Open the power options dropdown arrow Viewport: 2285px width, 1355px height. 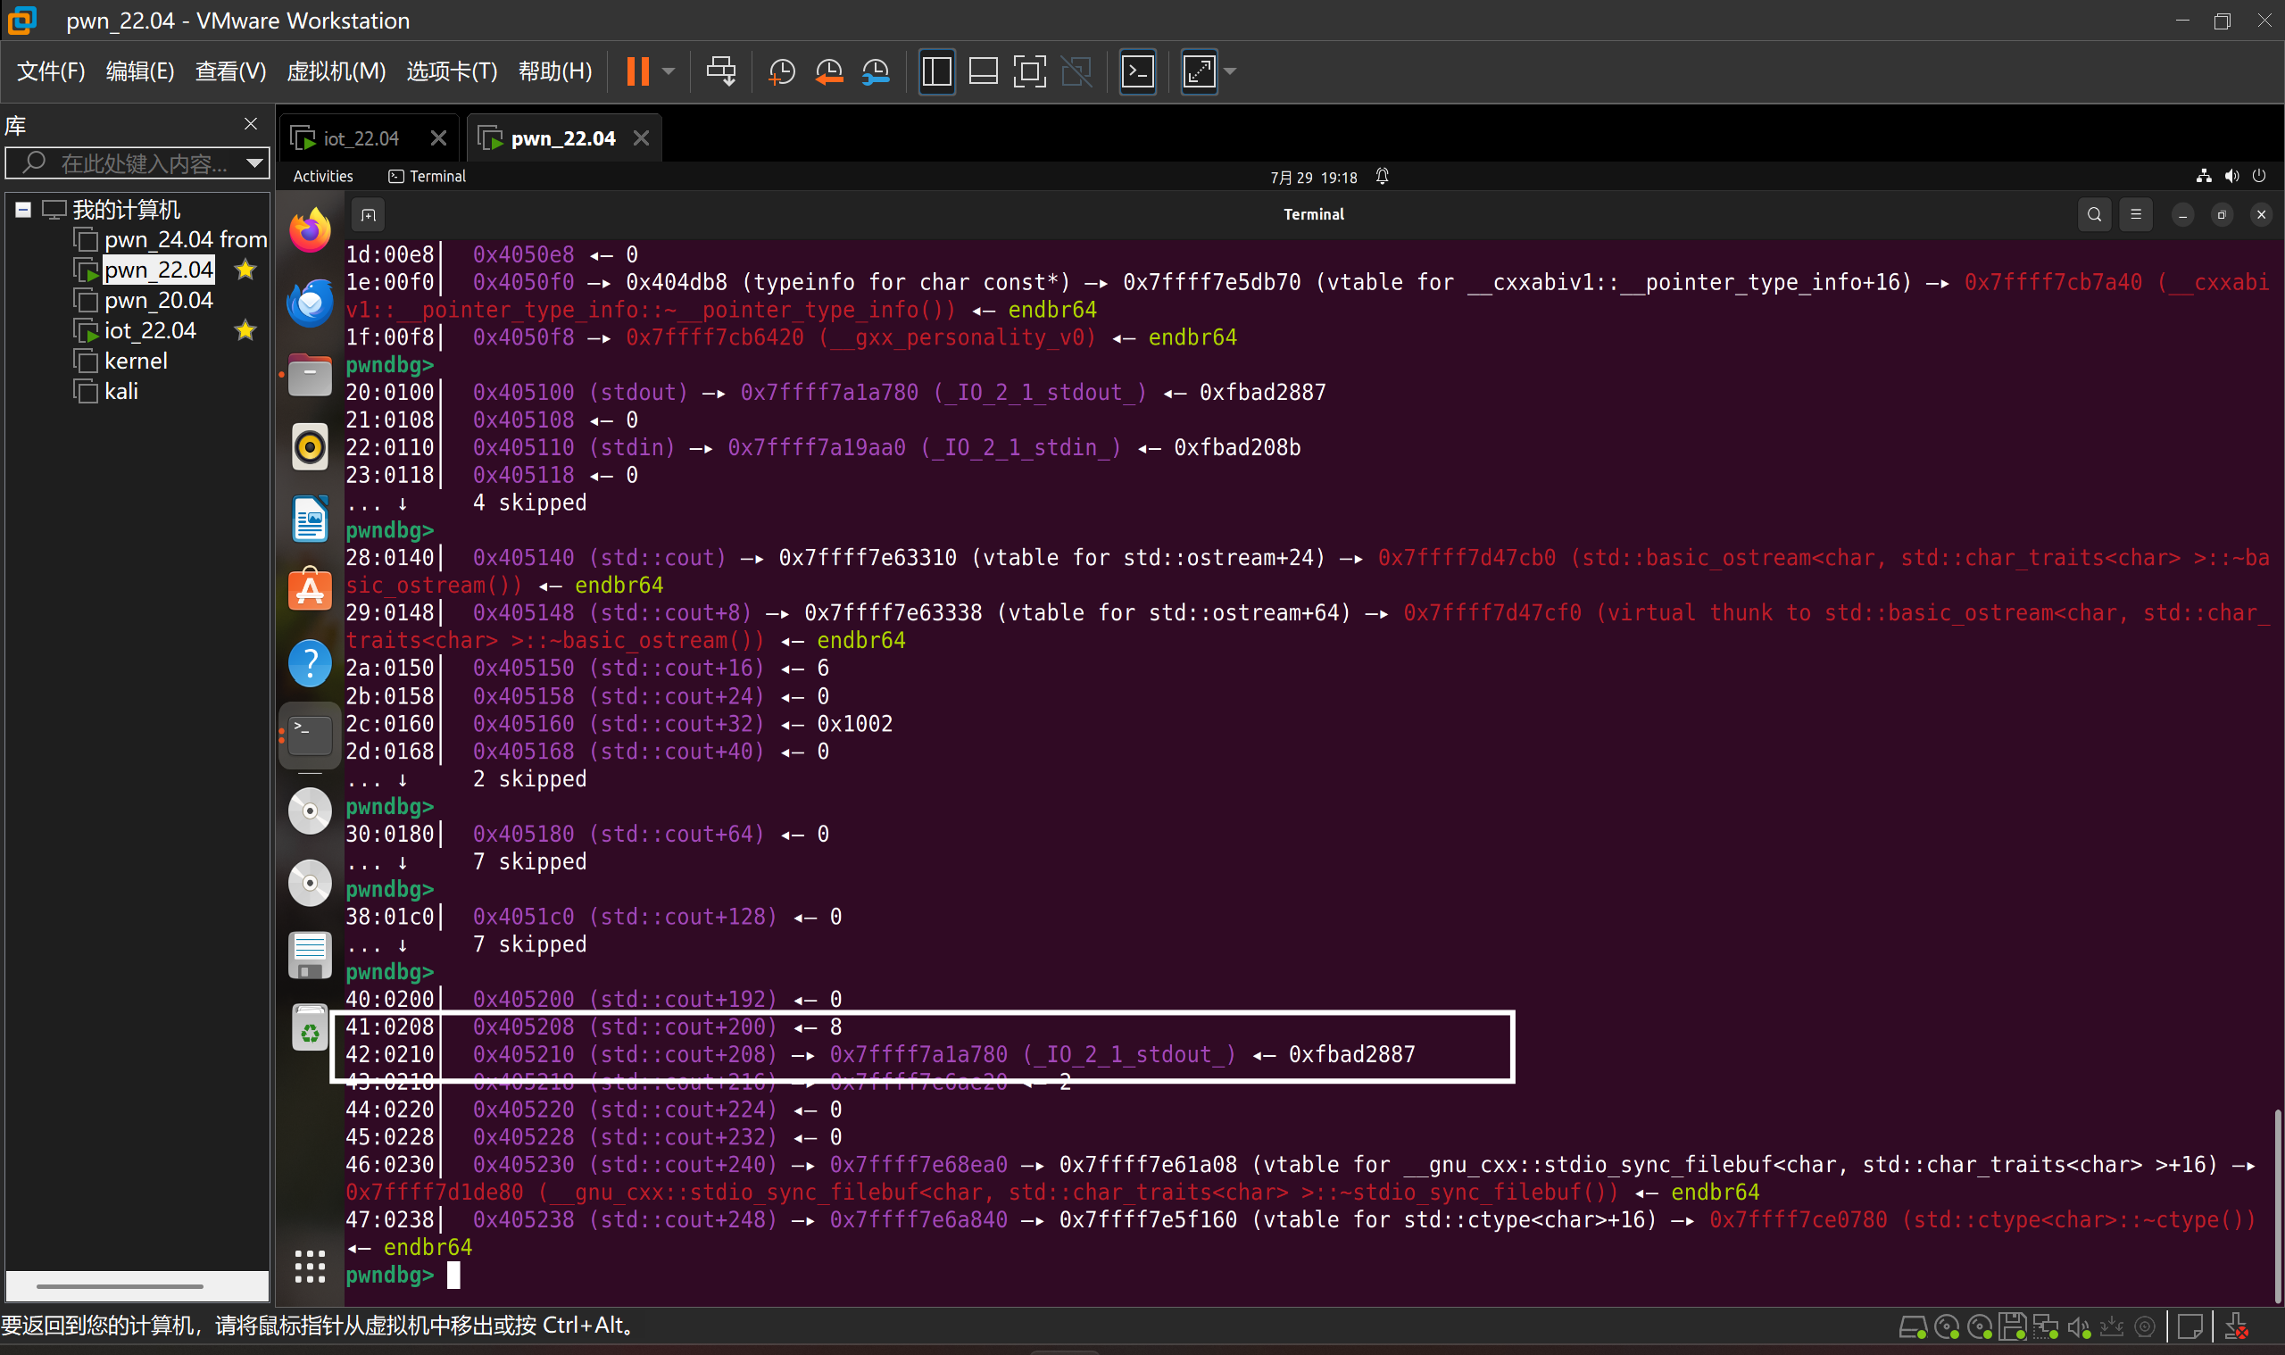click(669, 71)
